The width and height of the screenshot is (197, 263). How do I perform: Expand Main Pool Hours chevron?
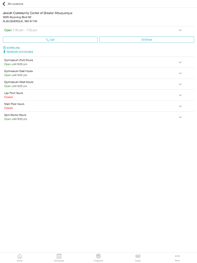[x=180, y=106]
